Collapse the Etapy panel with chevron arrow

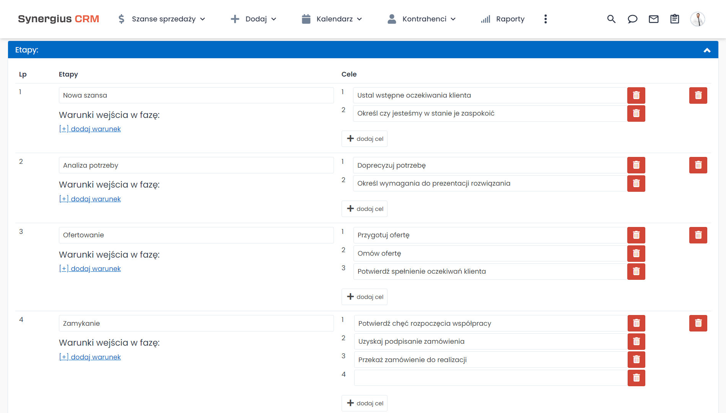pos(707,50)
